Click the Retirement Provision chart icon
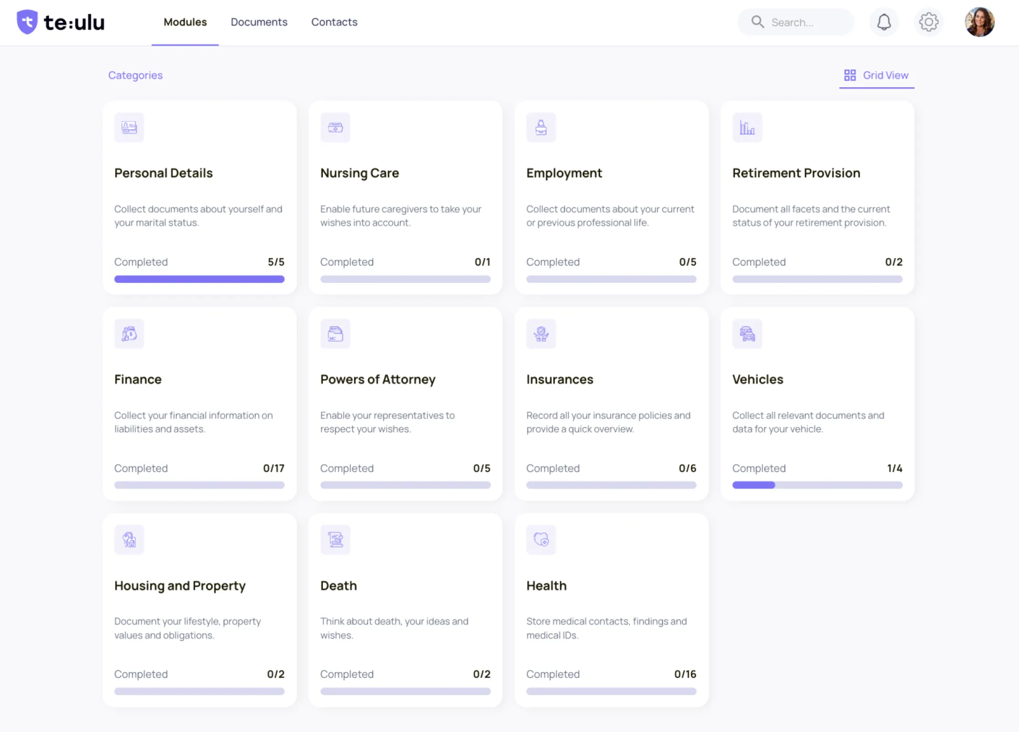 tap(747, 128)
